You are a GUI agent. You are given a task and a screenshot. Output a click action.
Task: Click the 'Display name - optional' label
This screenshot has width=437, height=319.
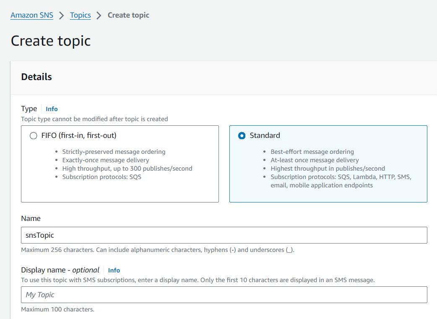click(60, 270)
